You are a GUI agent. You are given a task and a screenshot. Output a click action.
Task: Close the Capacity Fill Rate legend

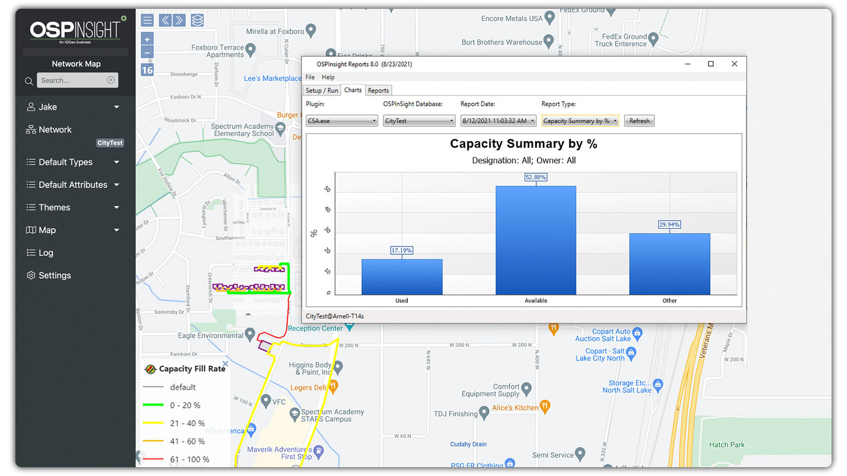pyautogui.click(x=225, y=364)
